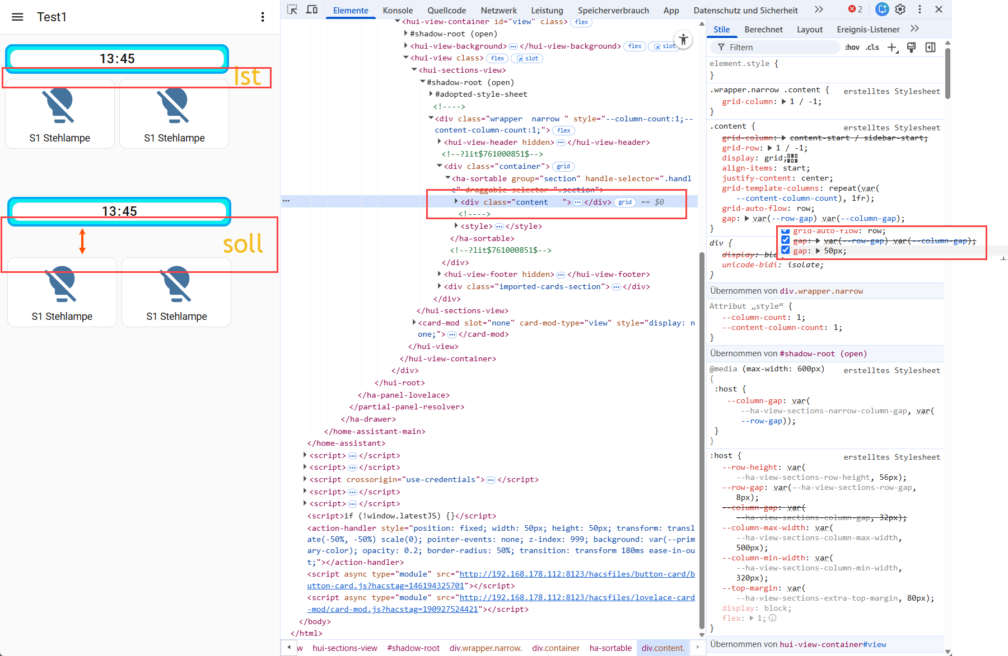Show more DevTools panels via top chevron
The width and height of the screenshot is (1008, 656).
click(x=819, y=10)
